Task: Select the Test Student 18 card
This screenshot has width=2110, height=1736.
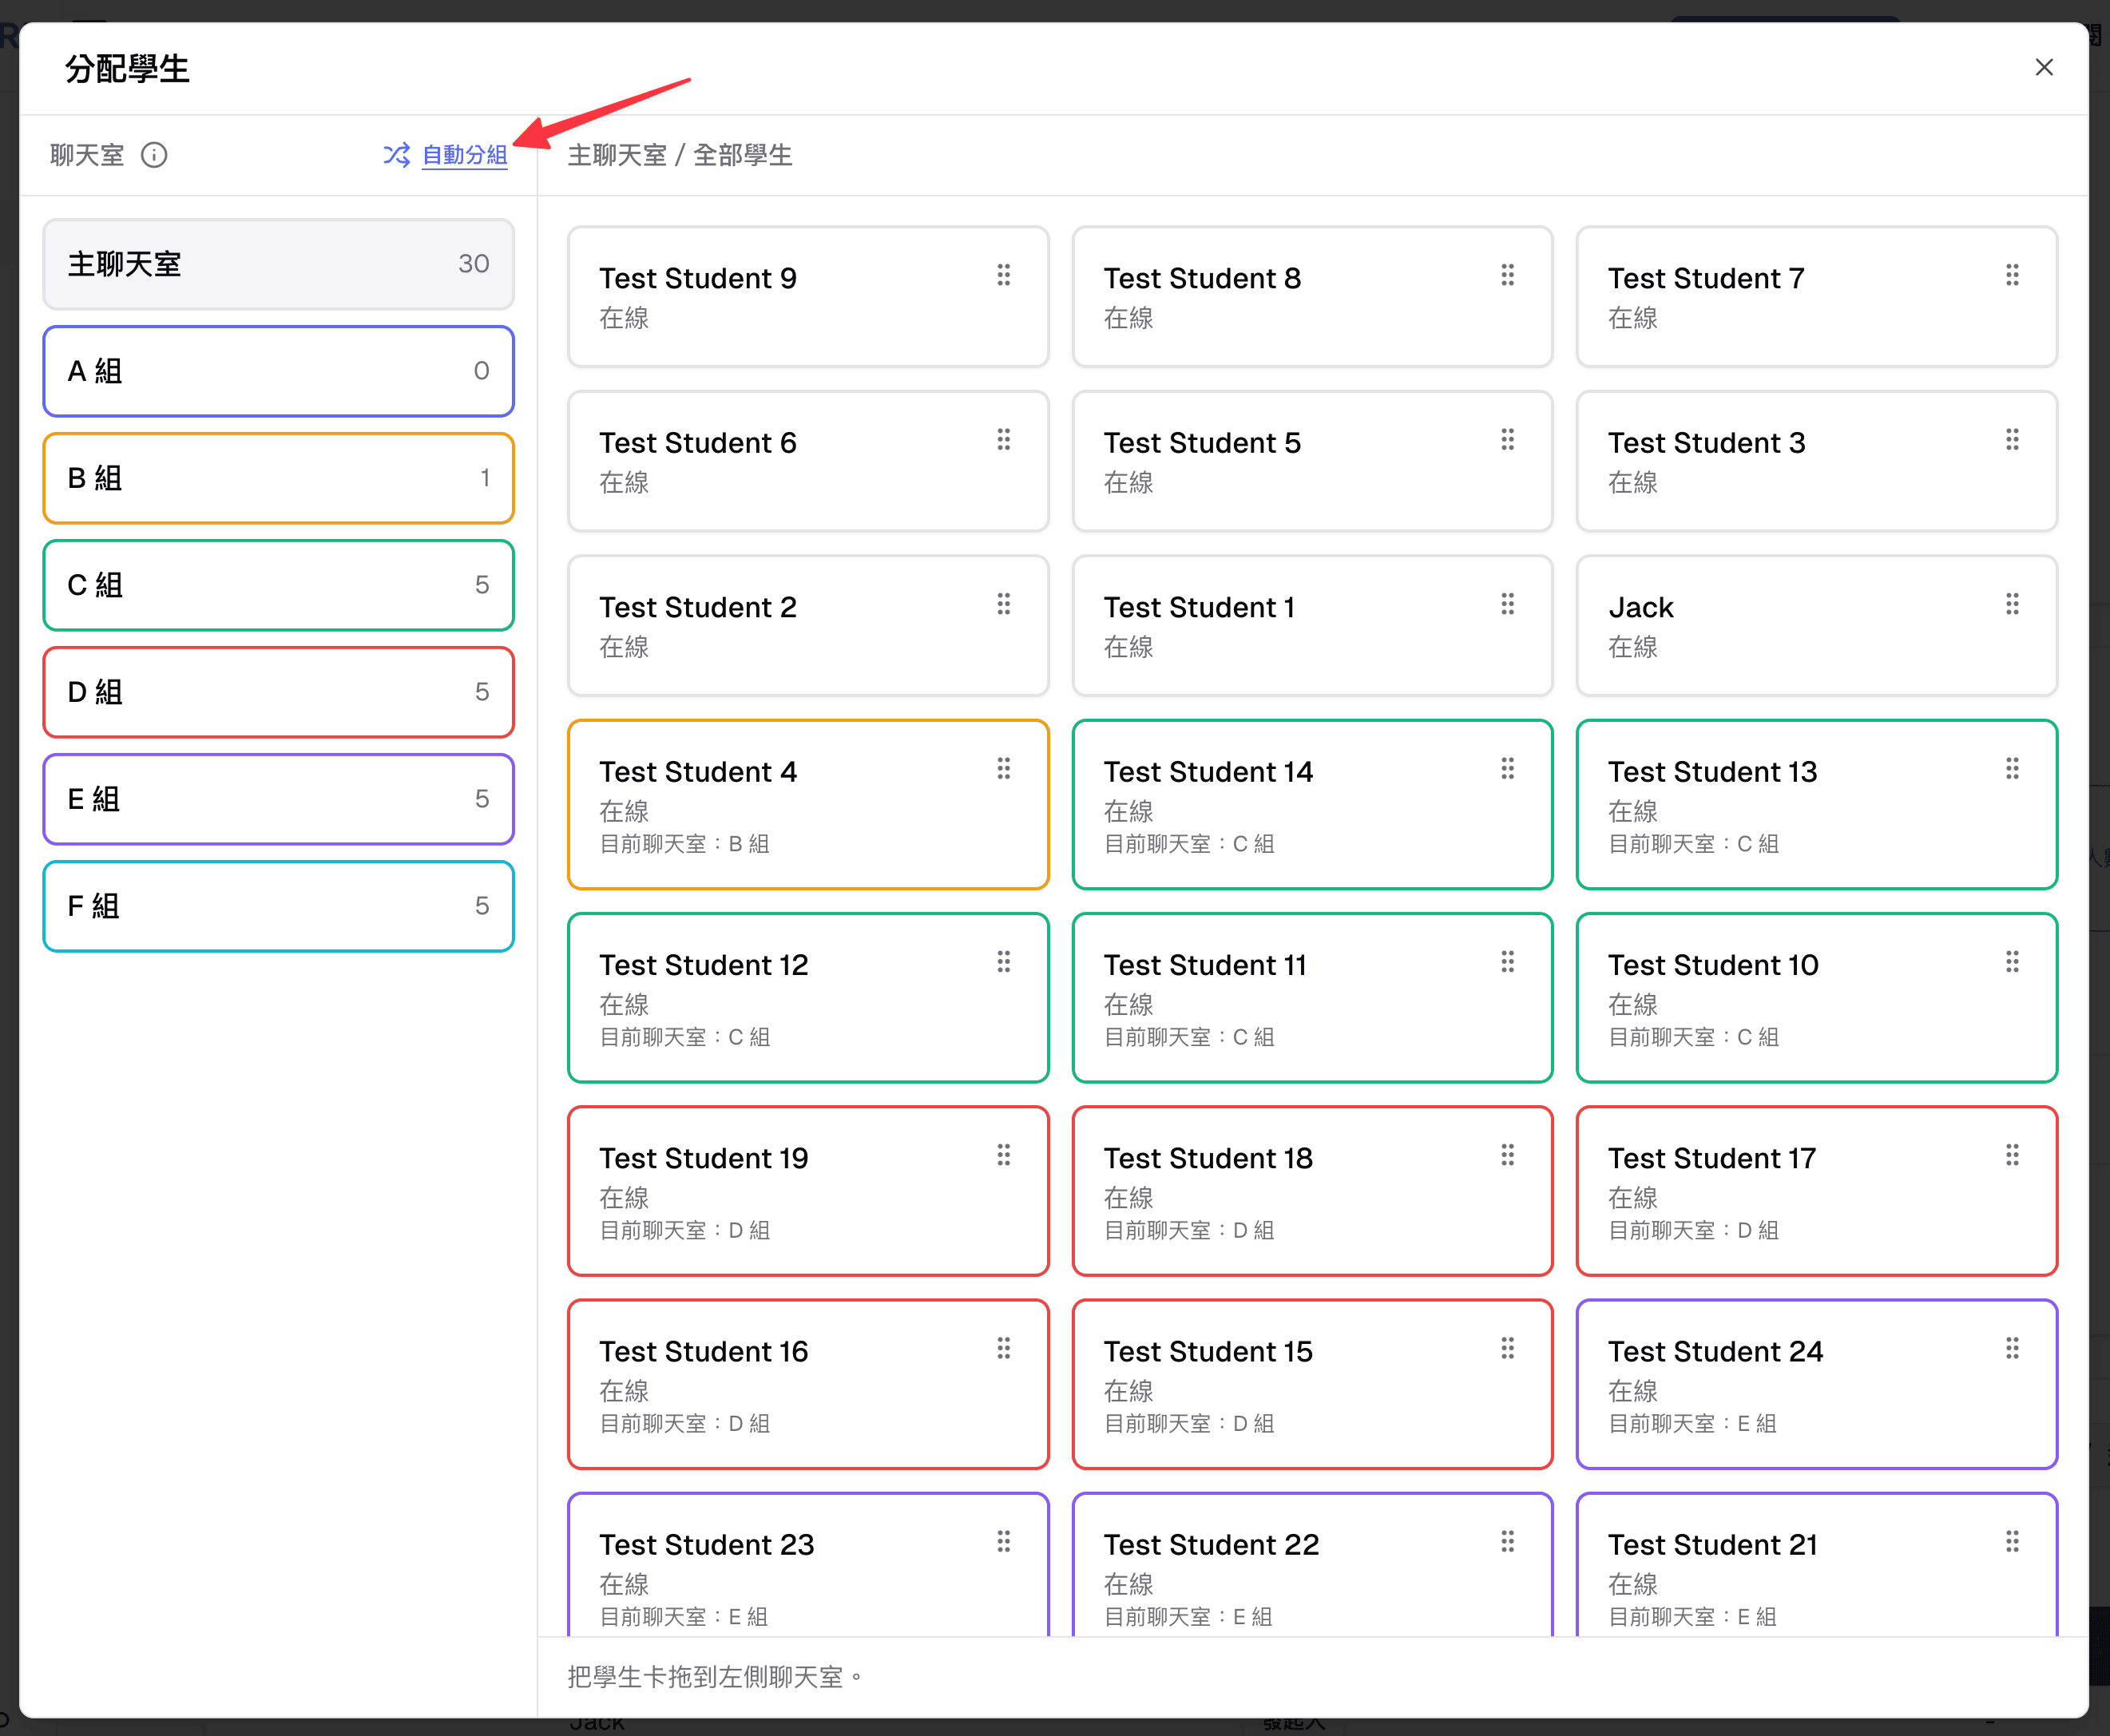Action: click(x=1312, y=1191)
